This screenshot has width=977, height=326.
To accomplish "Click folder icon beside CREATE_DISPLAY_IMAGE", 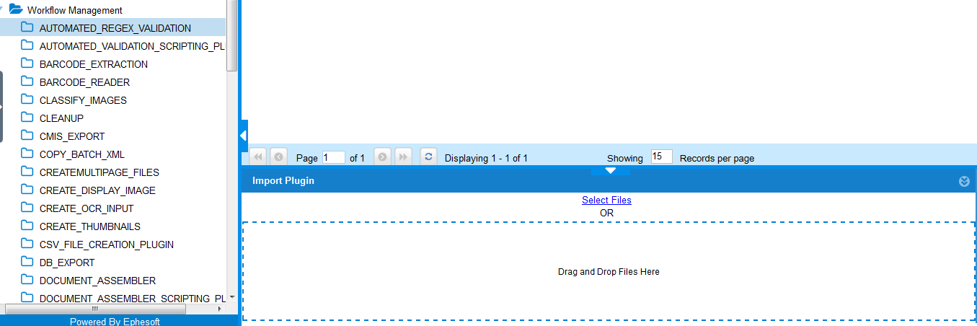I will click(27, 190).
